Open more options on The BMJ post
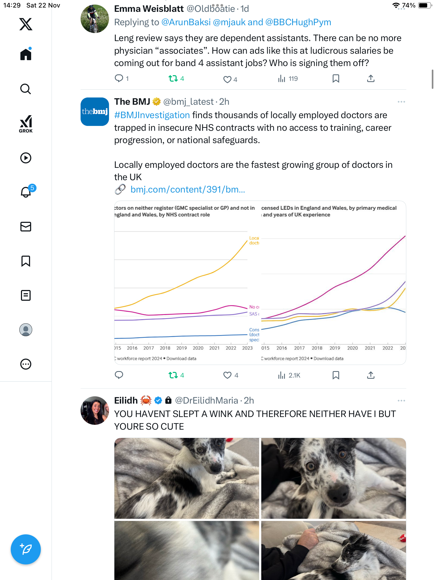Screen dimensions: 435x580 pyautogui.click(x=401, y=102)
